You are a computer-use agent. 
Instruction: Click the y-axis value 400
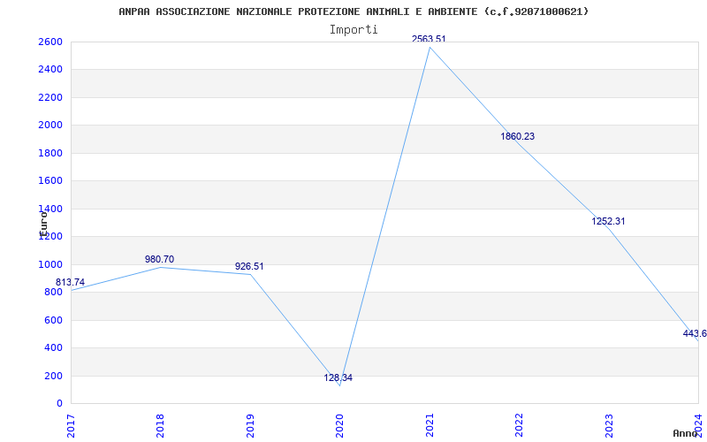[x=53, y=347]
